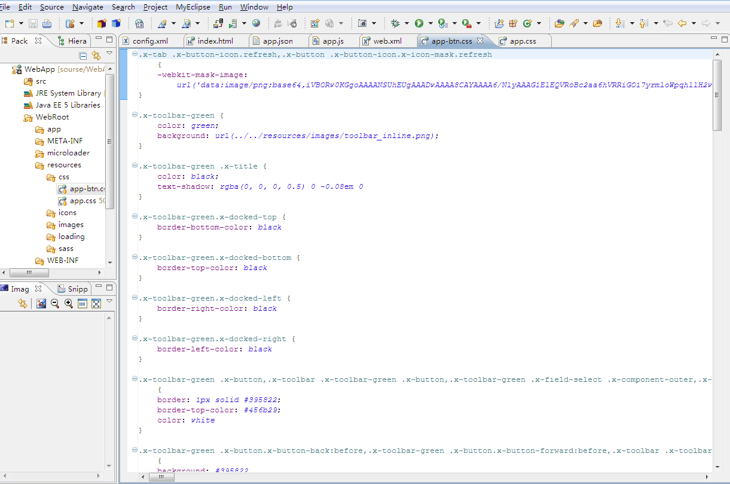This screenshot has width=730, height=484.
Task: Click Collapse All in Package Explorer
Action: [x=84, y=56]
